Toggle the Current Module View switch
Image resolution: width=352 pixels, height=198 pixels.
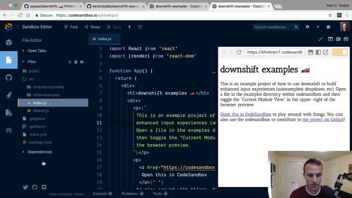tap(340, 52)
